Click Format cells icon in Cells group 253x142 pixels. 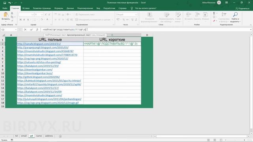click(x=206, y=15)
